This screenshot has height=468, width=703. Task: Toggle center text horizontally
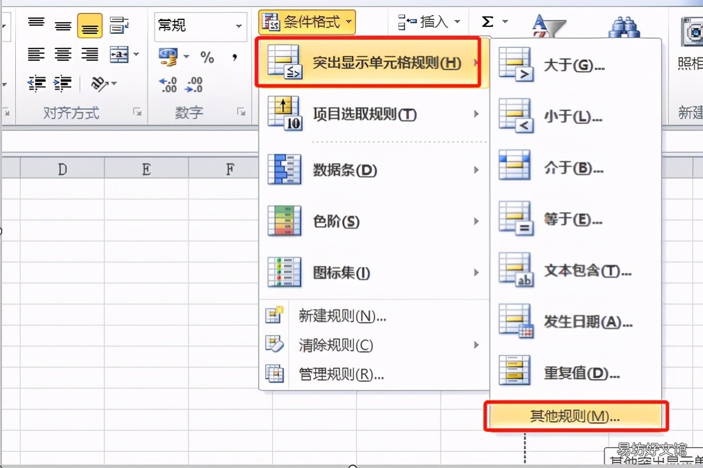(63, 55)
